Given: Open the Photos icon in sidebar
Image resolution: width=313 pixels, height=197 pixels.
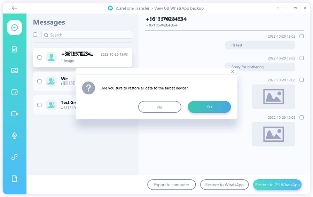Looking at the screenshot, I should [14, 71].
